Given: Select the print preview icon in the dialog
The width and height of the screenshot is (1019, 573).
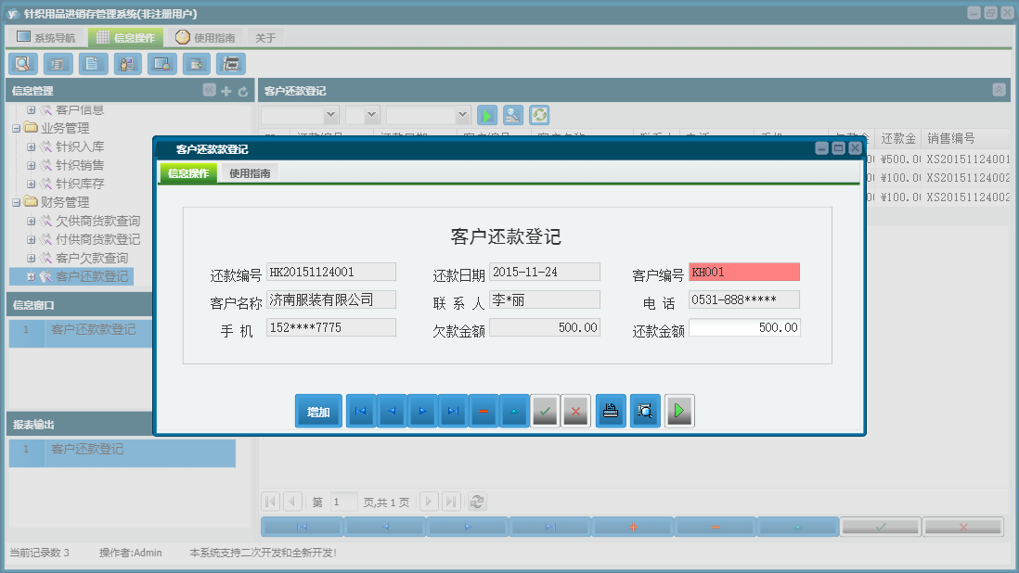Looking at the screenshot, I should click(643, 410).
